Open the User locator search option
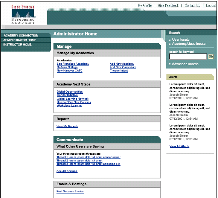The image size is (218, 198). point(180,40)
